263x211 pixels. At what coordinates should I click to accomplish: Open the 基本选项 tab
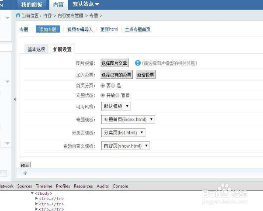(x=36, y=49)
